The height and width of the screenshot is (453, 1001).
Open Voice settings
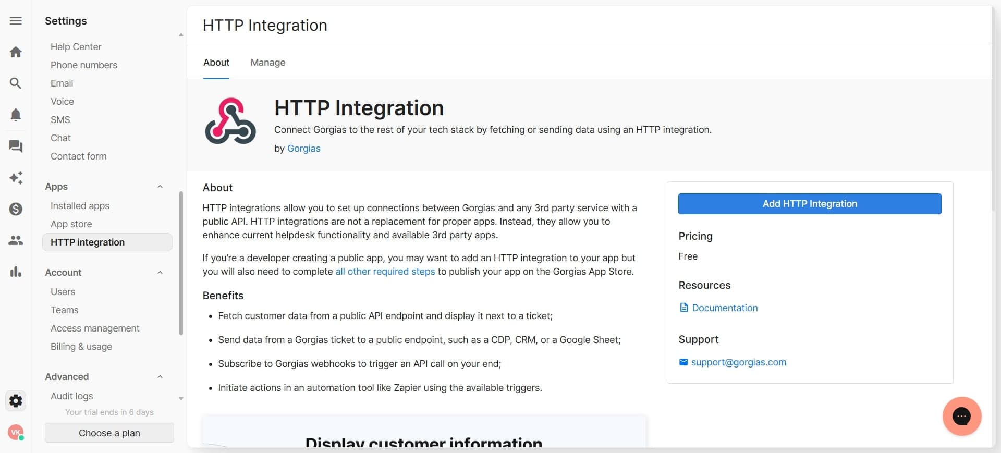(x=63, y=102)
